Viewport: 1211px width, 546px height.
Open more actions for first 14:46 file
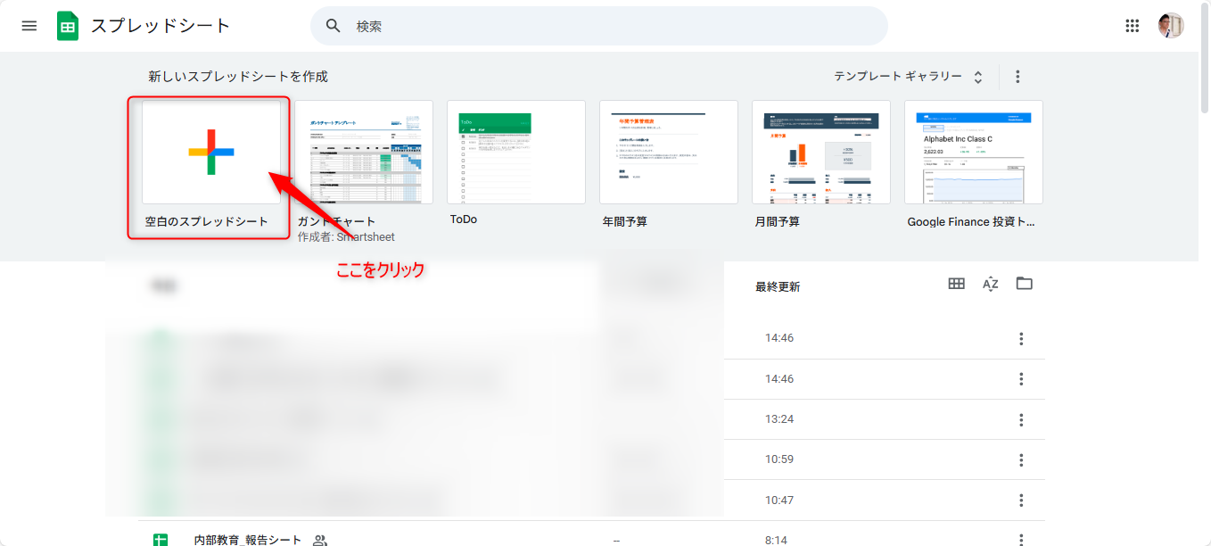pos(1021,339)
